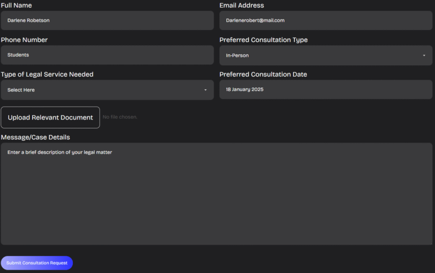435x273 pixels.
Task: Click the Email Address label
Action: point(241,5)
